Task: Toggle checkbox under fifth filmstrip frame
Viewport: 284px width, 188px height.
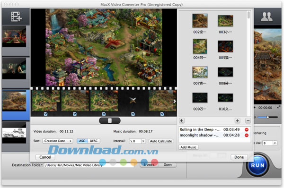Action: (162, 114)
